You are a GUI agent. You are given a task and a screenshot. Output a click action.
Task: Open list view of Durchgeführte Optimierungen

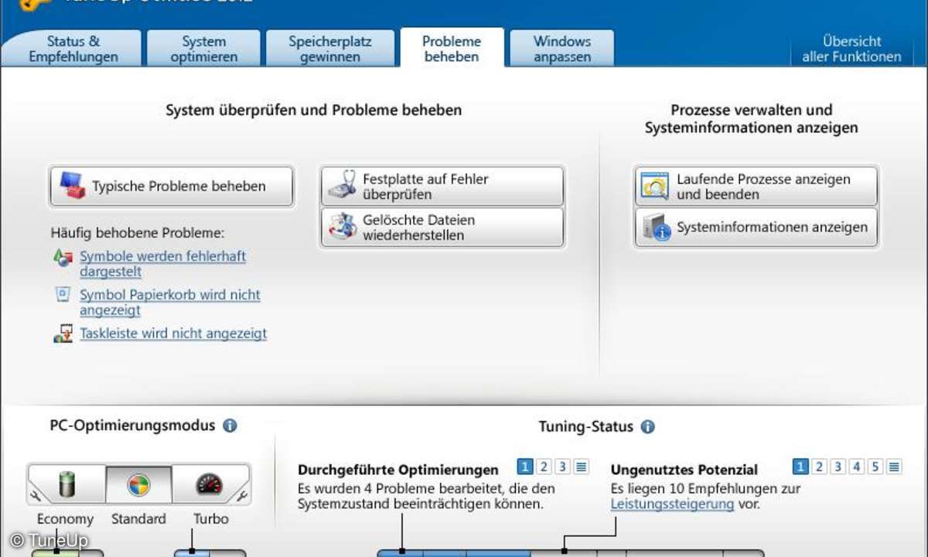click(582, 466)
